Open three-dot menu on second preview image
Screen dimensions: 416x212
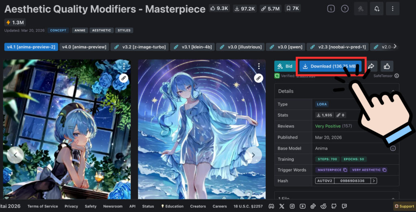tap(258, 66)
